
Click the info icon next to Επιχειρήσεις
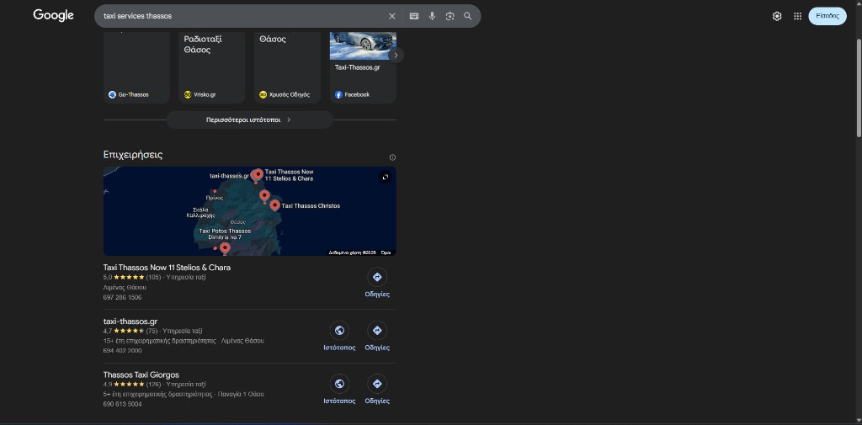[392, 157]
